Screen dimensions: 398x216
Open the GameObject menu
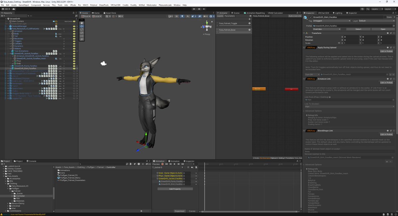coord(24,5)
